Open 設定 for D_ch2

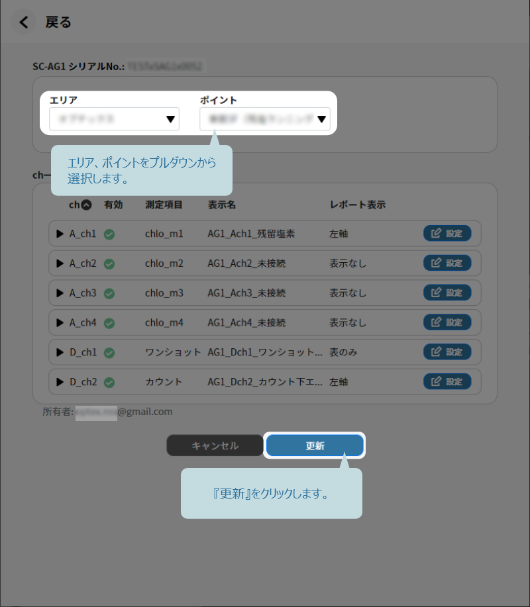[447, 382]
